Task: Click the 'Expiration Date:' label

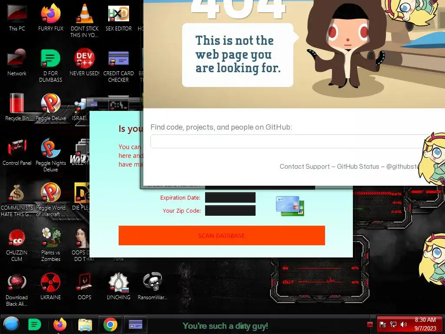Action: click(x=180, y=198)
